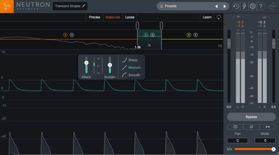Click the iZotope Neutron orange logo

point(7,6)
